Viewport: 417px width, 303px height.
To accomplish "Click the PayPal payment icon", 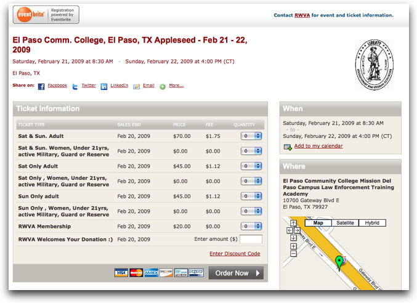I will click(x=196, y=273).
